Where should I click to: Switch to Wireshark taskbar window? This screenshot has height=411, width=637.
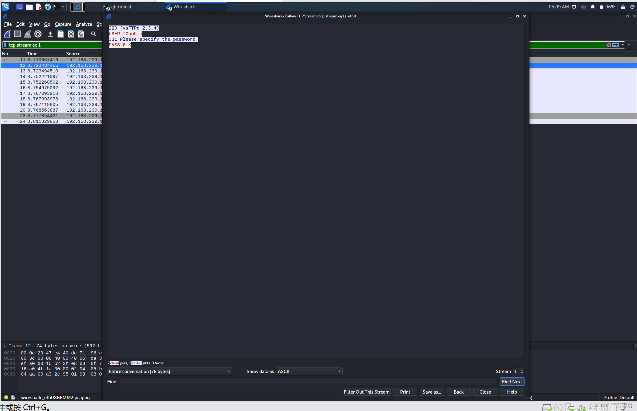coord(196,7)
